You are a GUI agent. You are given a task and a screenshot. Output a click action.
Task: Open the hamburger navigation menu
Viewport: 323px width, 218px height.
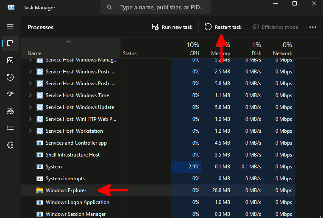click(10, 26)
